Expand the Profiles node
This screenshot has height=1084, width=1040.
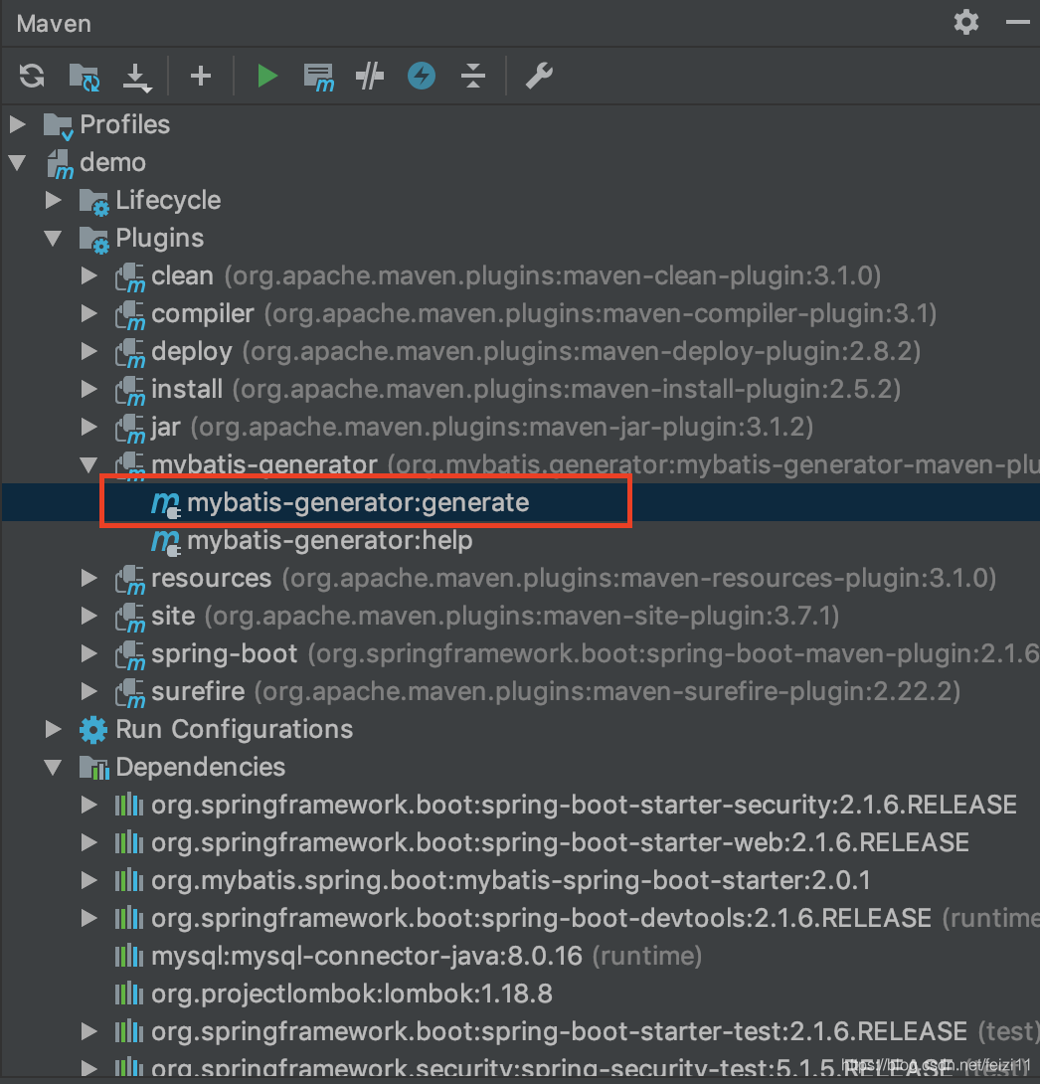click(x=18, y=124)
